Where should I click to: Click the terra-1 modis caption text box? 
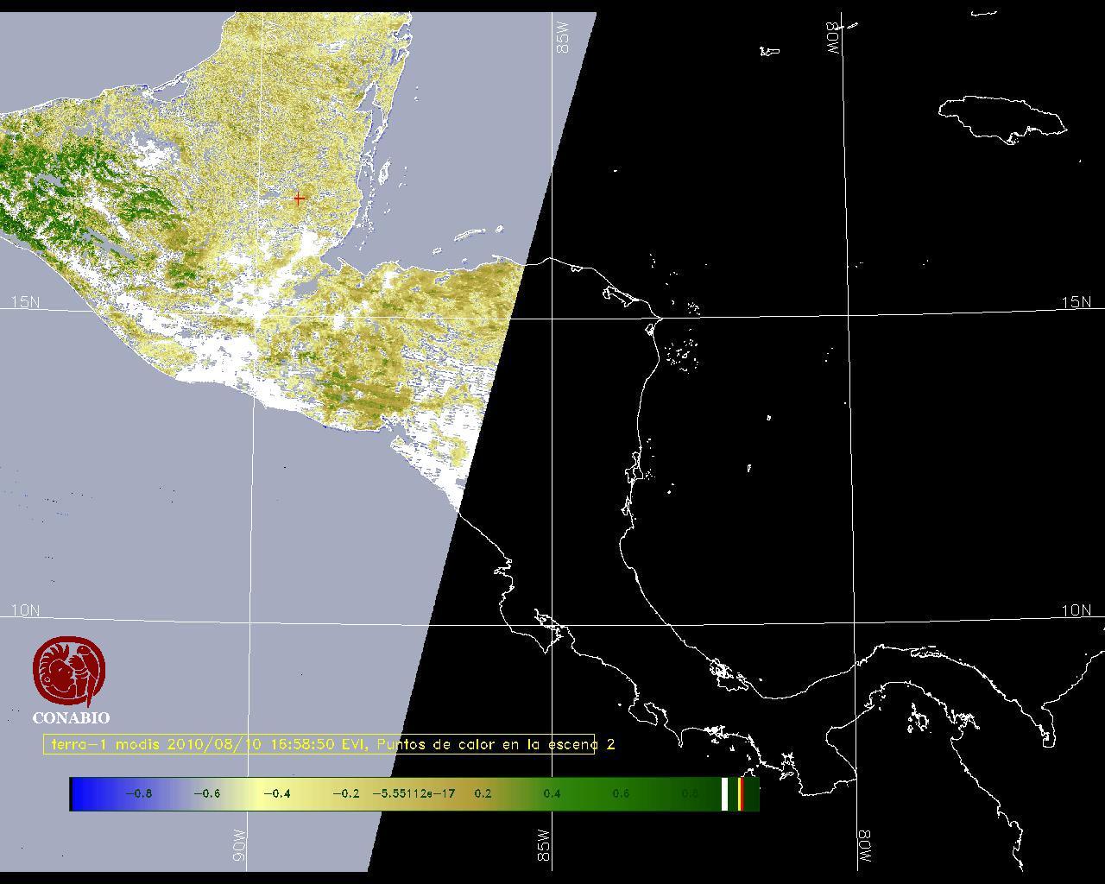tap(319, 744)
